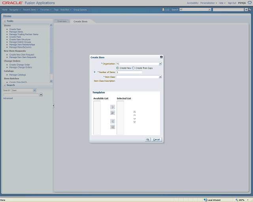Collapse the sidebar Search panel

coord(5,85)
